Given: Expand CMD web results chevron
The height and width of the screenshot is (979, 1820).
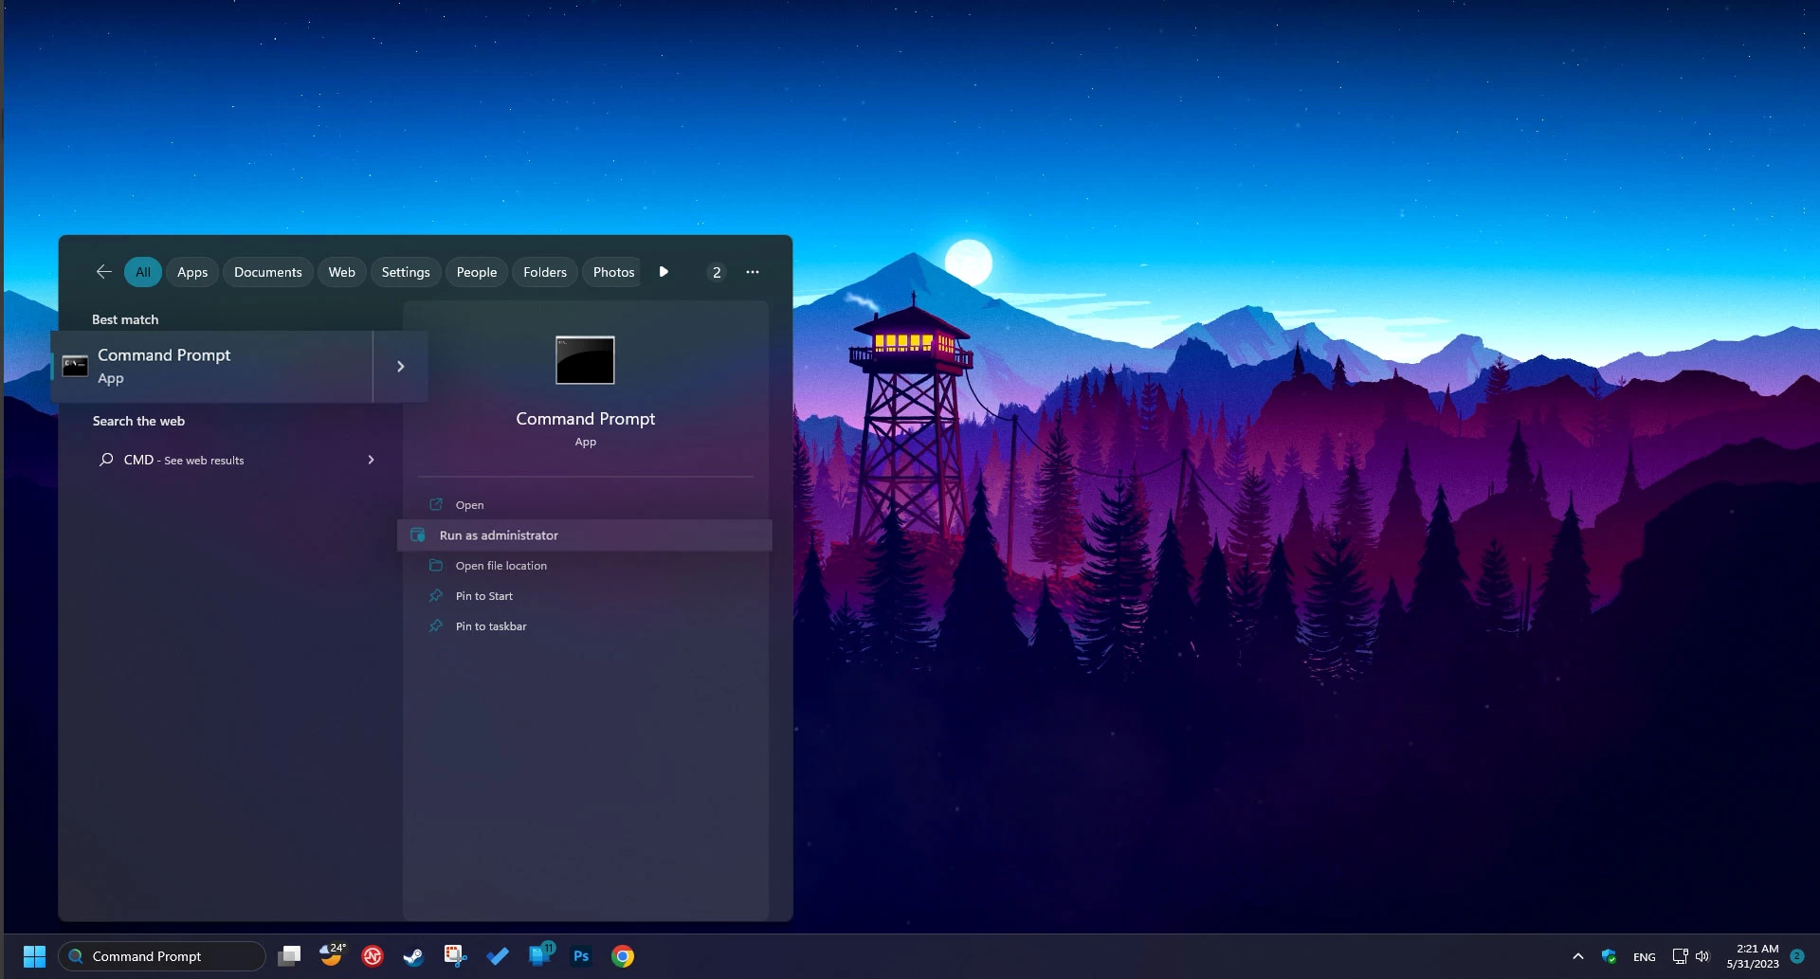Looking at the screenshot, I should tap(371, 460).
